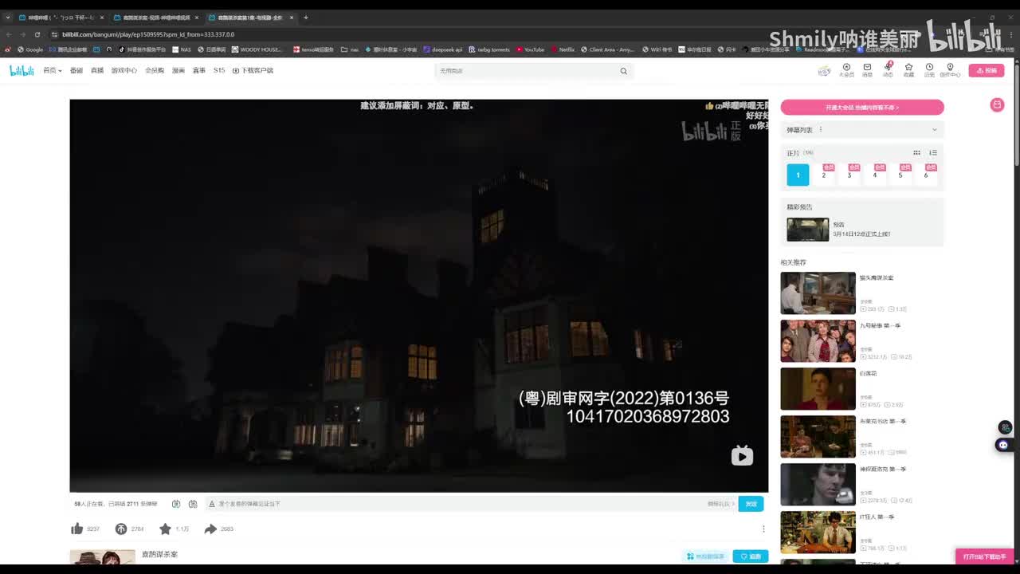Image resolution: width=1020 pixels, height=574 pixels.
Task: Open 弹幕列表 three-dot options
Action: (821, 130)
